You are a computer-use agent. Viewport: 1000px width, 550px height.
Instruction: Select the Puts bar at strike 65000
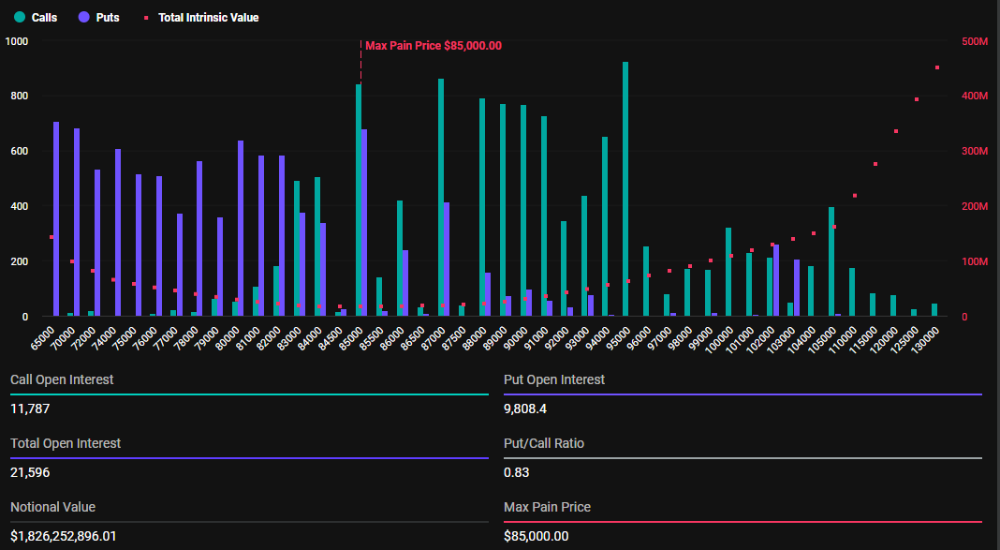[x=58, y=216]
